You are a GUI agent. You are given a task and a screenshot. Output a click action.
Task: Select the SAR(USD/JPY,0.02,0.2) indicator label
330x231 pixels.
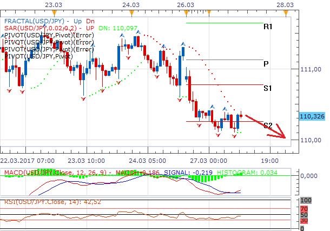point(41,28)
